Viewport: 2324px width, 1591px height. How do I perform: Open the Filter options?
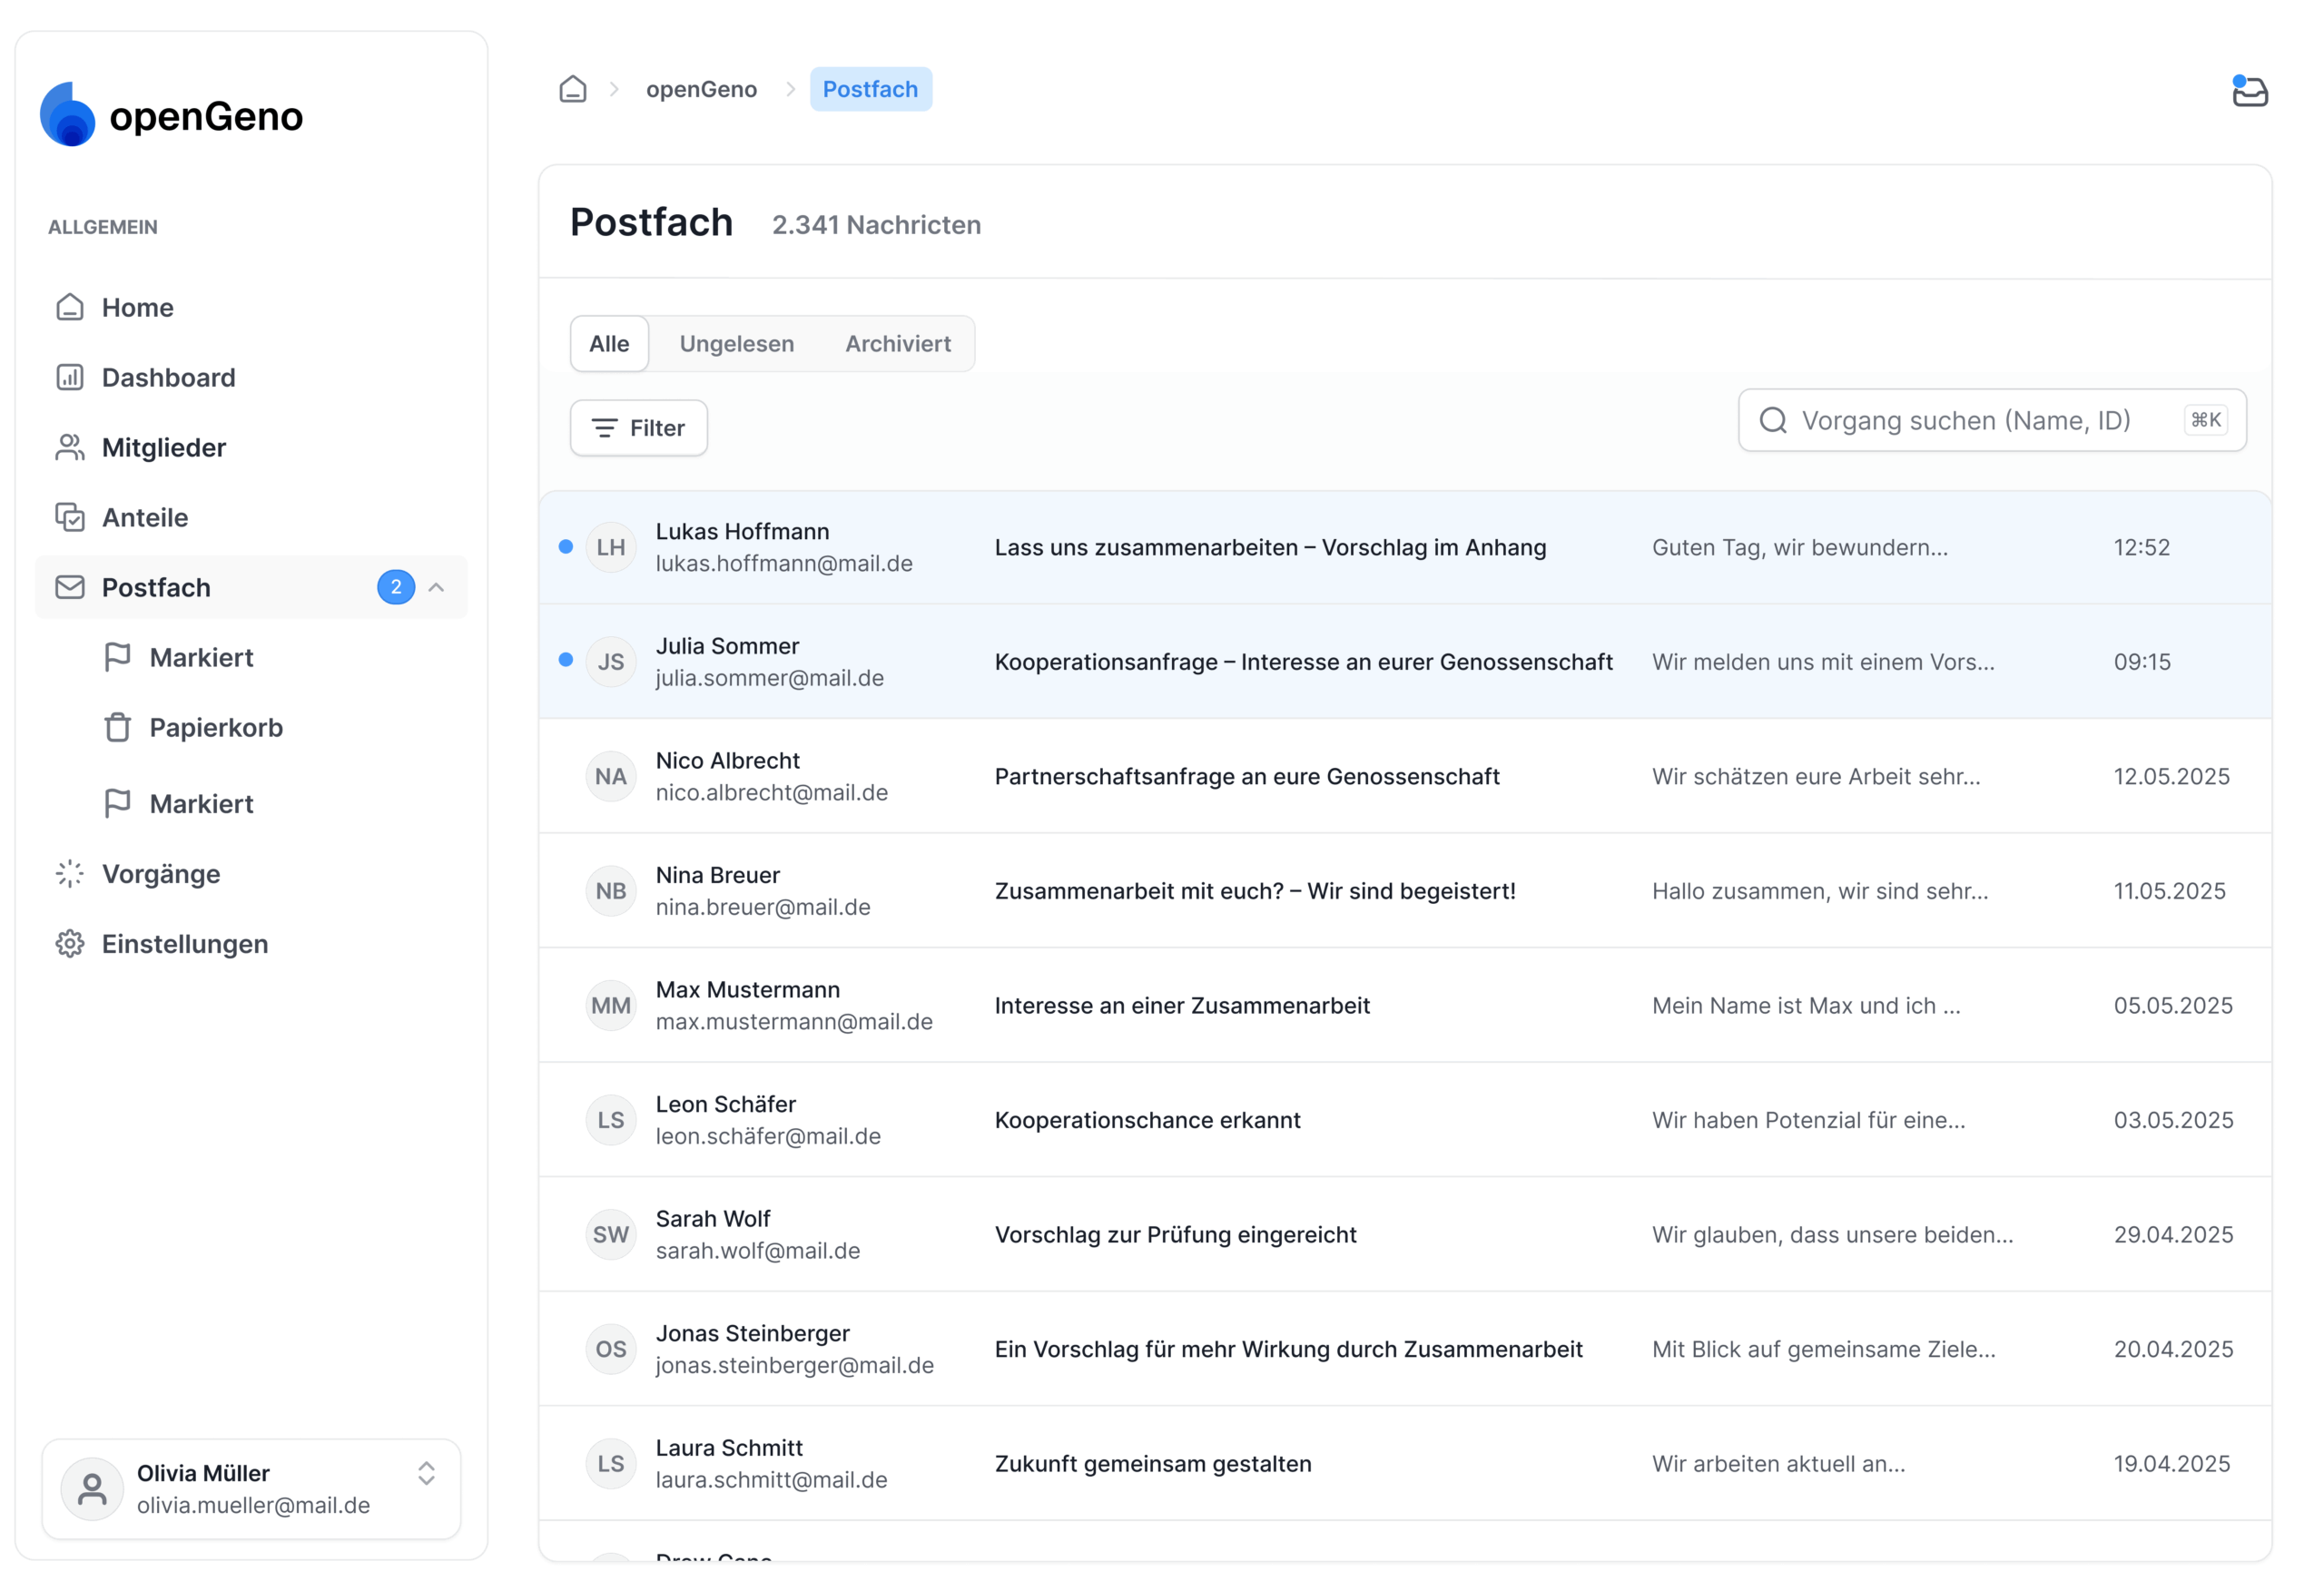[638, 428]
